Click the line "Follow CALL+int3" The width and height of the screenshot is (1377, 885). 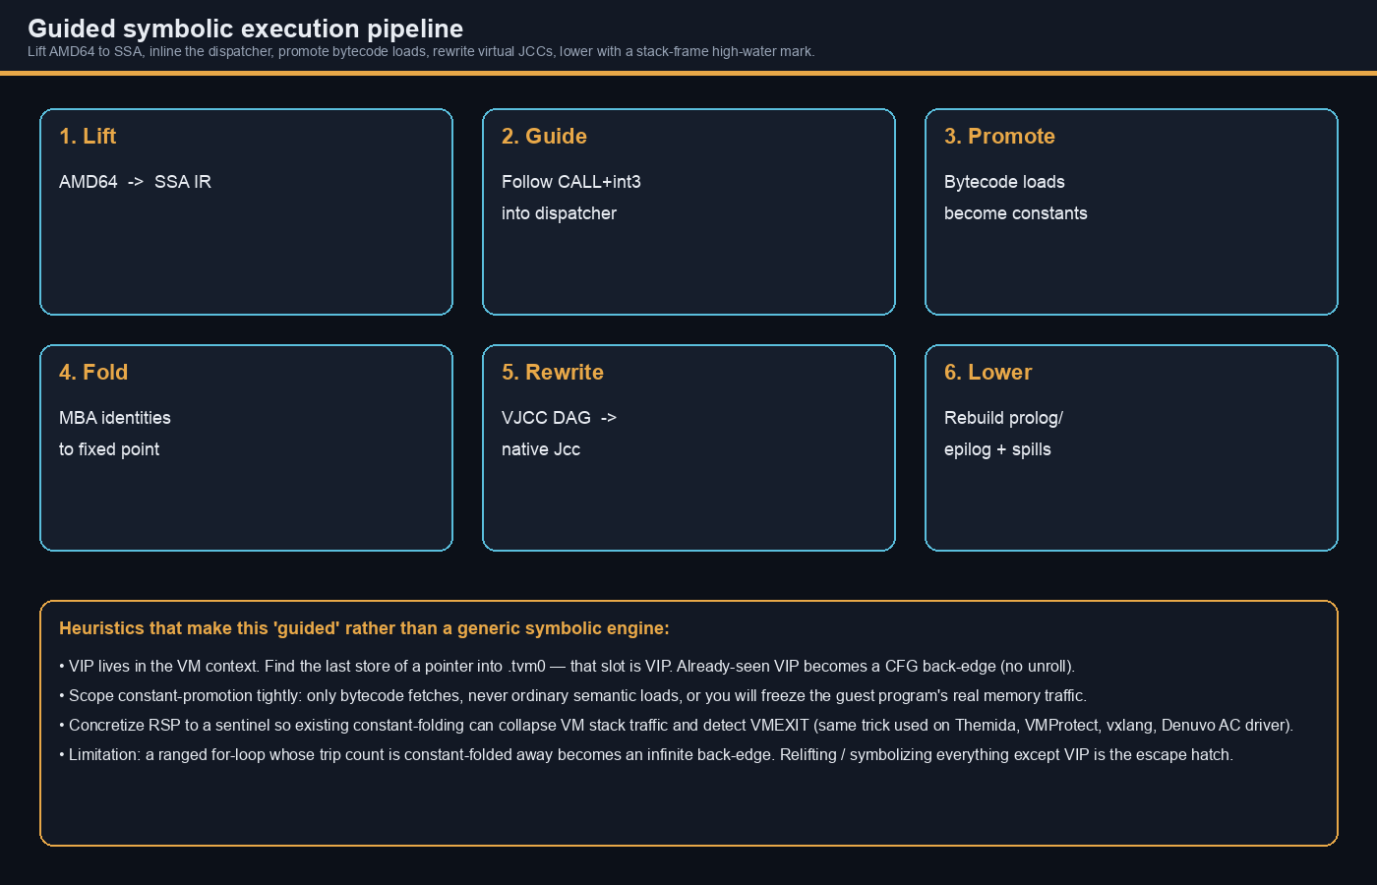[x=571, y=182]
